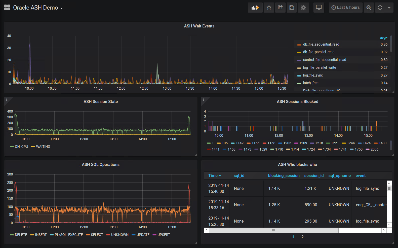This screenshot has width=398, height=248.
Task: Save the dashboard with disk icon
Action: 292,8
